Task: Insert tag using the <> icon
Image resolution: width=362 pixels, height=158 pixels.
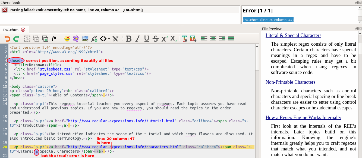Action: 103,39
